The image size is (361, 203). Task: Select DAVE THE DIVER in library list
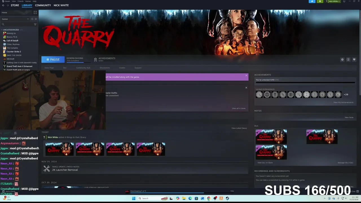pos(14,55)
